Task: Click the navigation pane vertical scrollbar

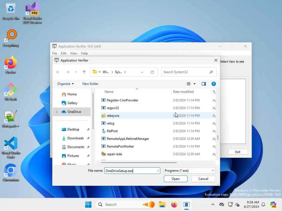Action: [93, 111]
